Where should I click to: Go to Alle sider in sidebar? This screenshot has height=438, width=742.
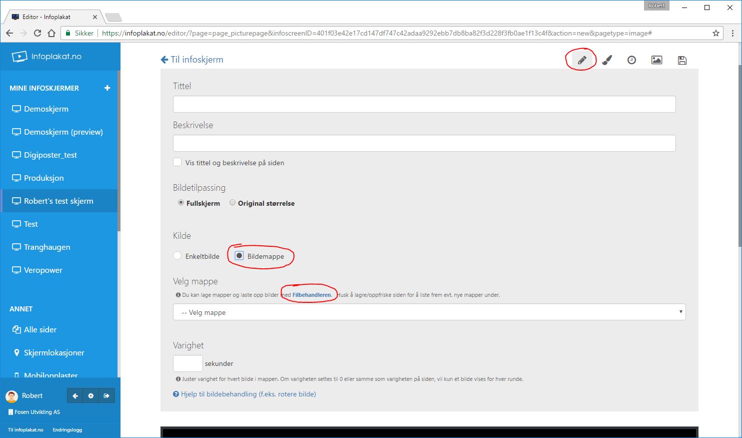(40, 330)
